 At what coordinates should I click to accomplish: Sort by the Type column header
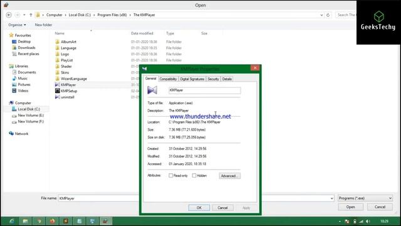tap(170, 33)
